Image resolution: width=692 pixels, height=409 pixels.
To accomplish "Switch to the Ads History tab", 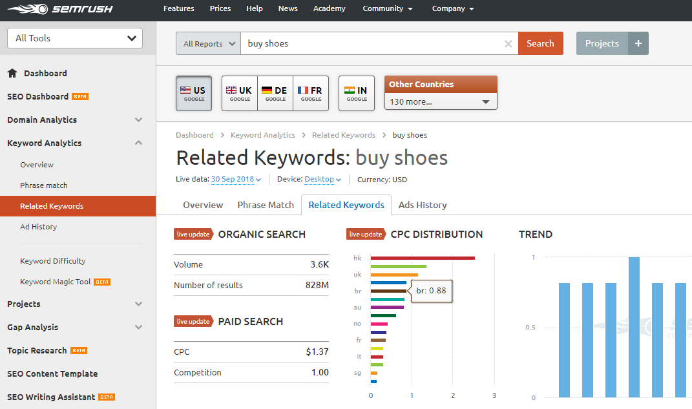I will click(x=423, y=205).
